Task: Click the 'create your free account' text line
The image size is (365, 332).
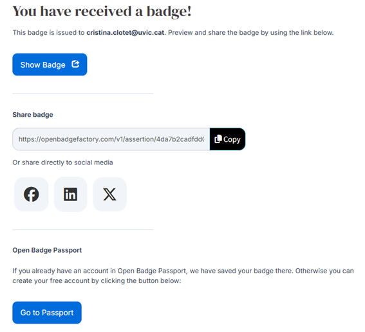Action: pyautogui.click(x=97, y=280)
